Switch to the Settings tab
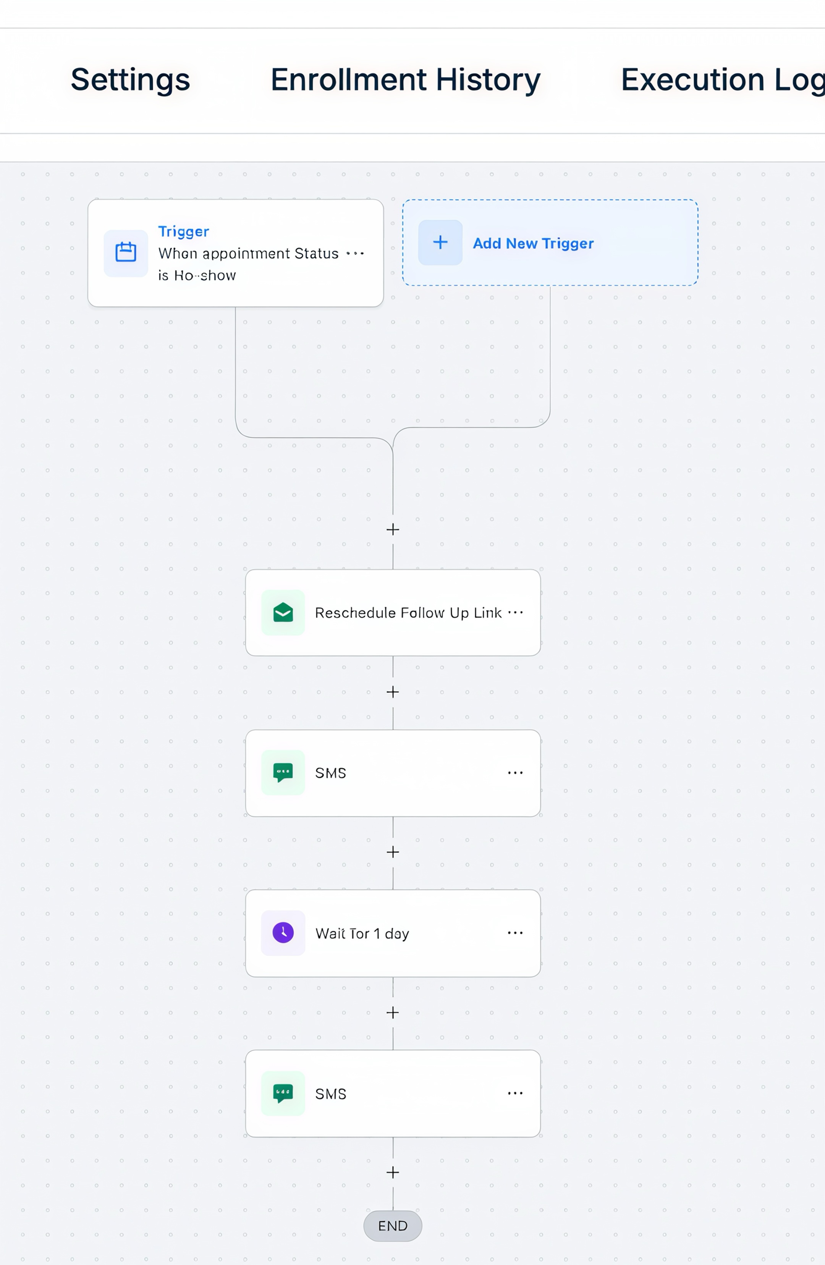The height and width of the screenshot is (1265, 825). click(x=130, y=80)
